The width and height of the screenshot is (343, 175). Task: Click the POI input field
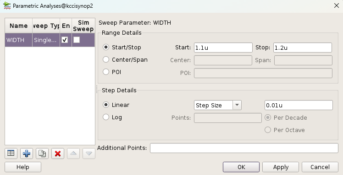[263, 73]
